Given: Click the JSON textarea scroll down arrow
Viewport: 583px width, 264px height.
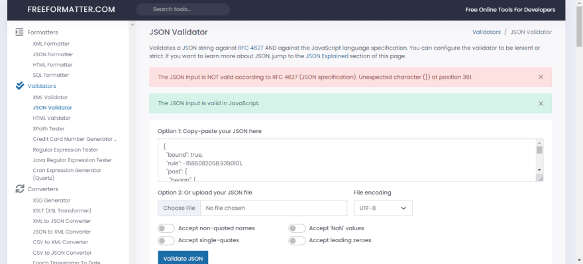Looking at the screenshot, I should coord(539,170).
